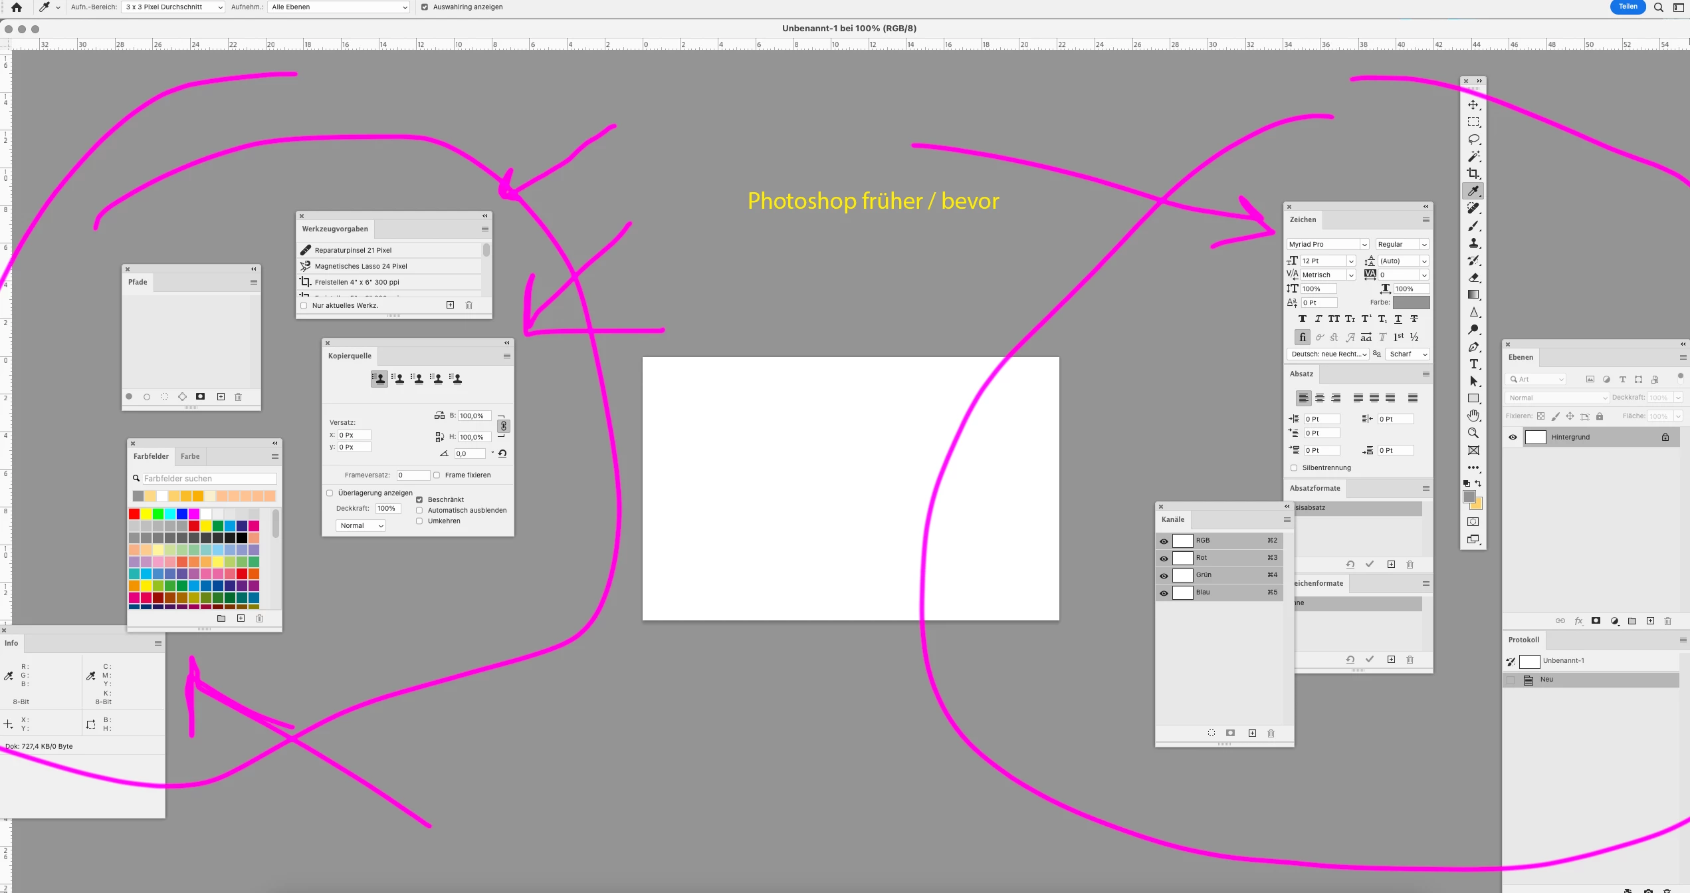Select the Zoom magnifier tool
This screenshot has height=893, width=1690.
pyautogui.click(x=1473, y=434)
